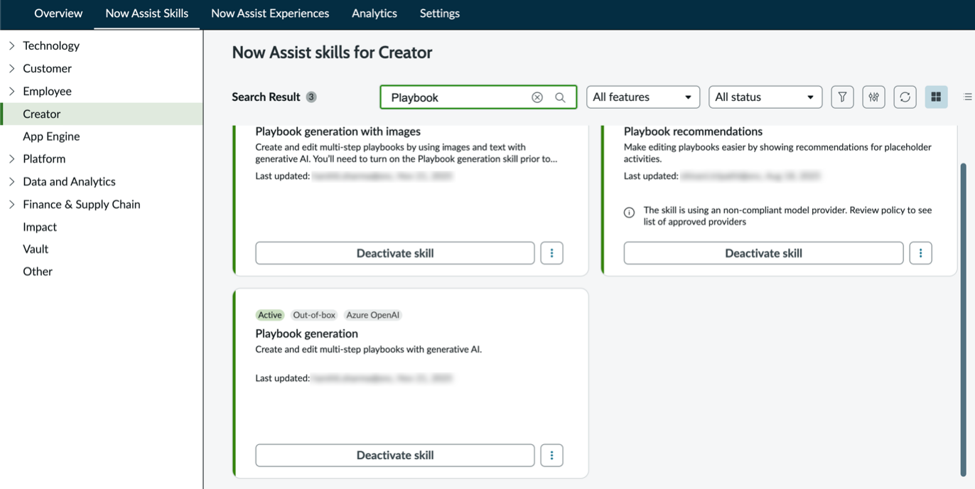
Task: Deactivate the Playbook recommendations skill
Action: pos(763,253)
